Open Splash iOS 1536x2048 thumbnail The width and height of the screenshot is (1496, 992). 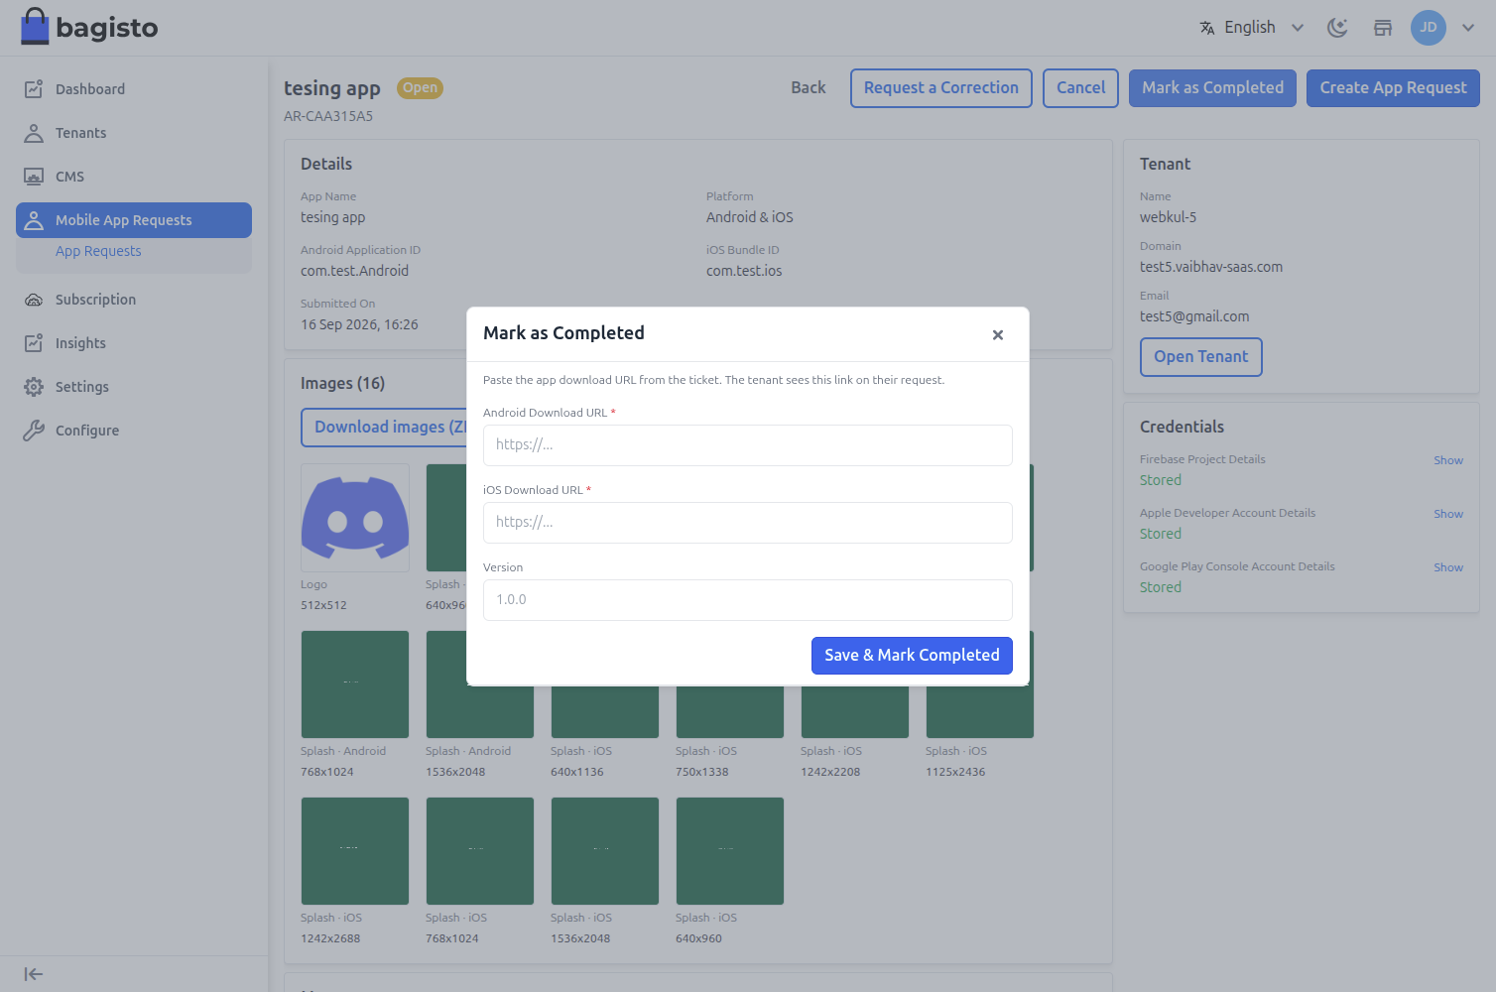(x=605, y=851)
